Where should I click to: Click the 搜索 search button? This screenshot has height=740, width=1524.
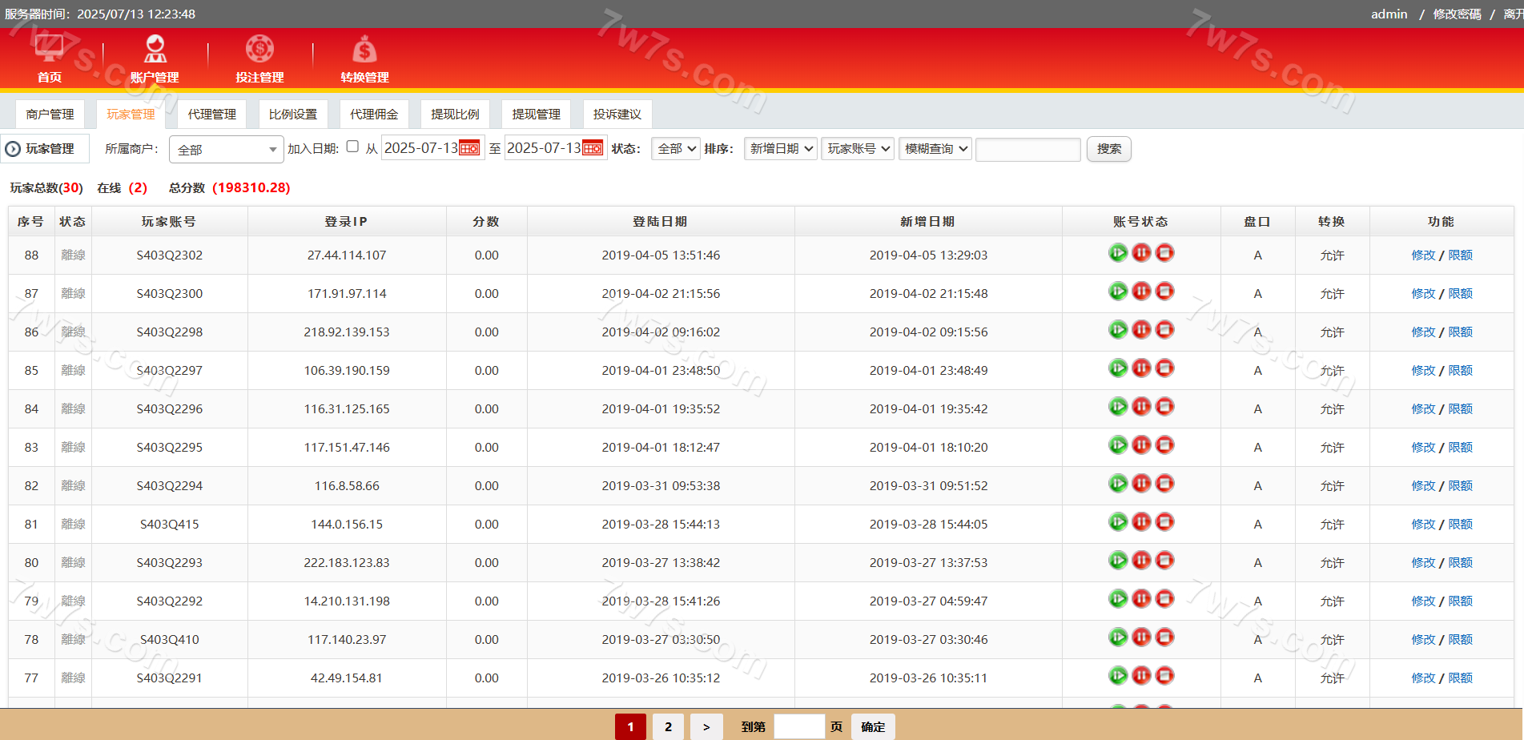1108,149
